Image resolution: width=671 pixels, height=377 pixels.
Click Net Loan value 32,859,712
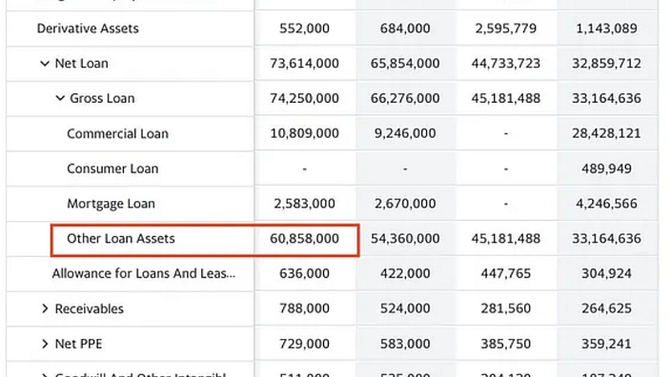(606, 63)
